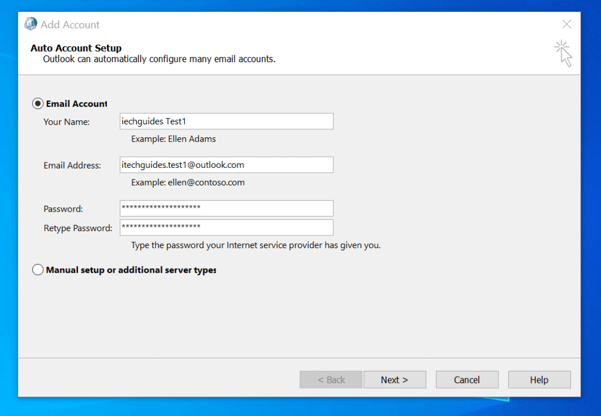Cancel the Add Account wizard
Image resolution: width=601 pixels, height=416 pixels.
click(x=467, y=380)
